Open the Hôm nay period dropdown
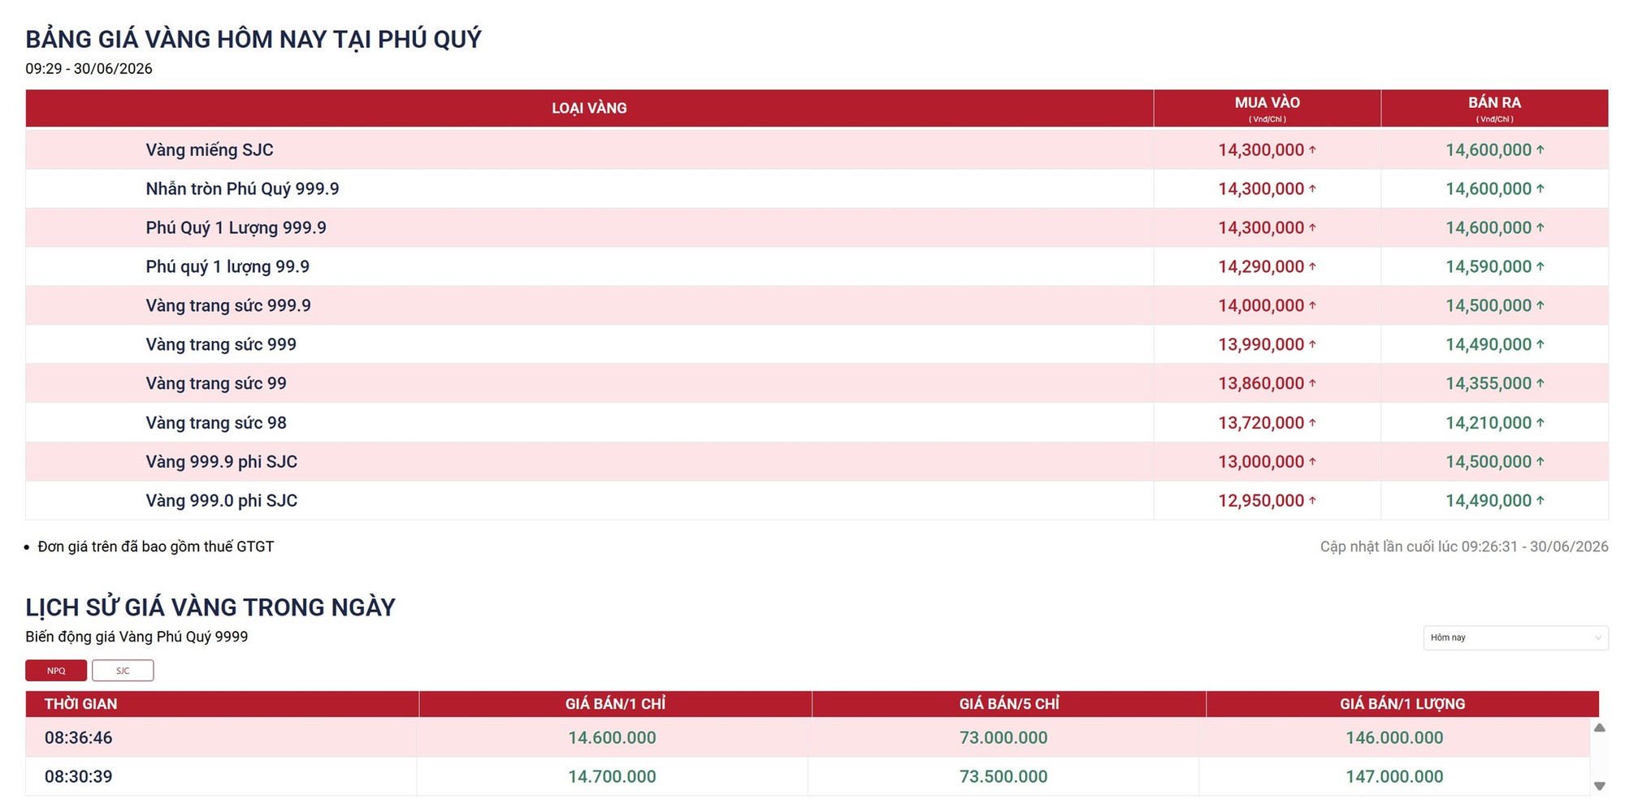 [1515, 637]
